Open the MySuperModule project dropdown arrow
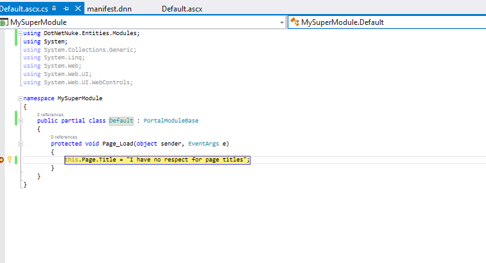486x263 pixels. [x=282, y=22]
